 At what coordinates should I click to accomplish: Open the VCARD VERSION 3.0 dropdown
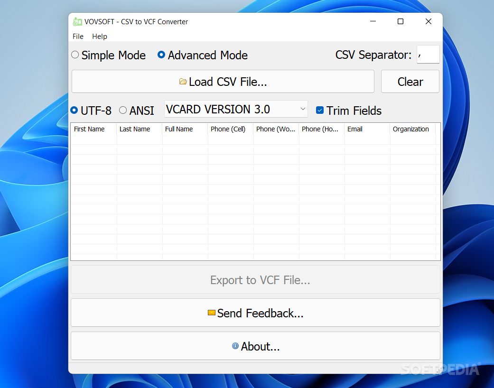click(x=236, y=109)
